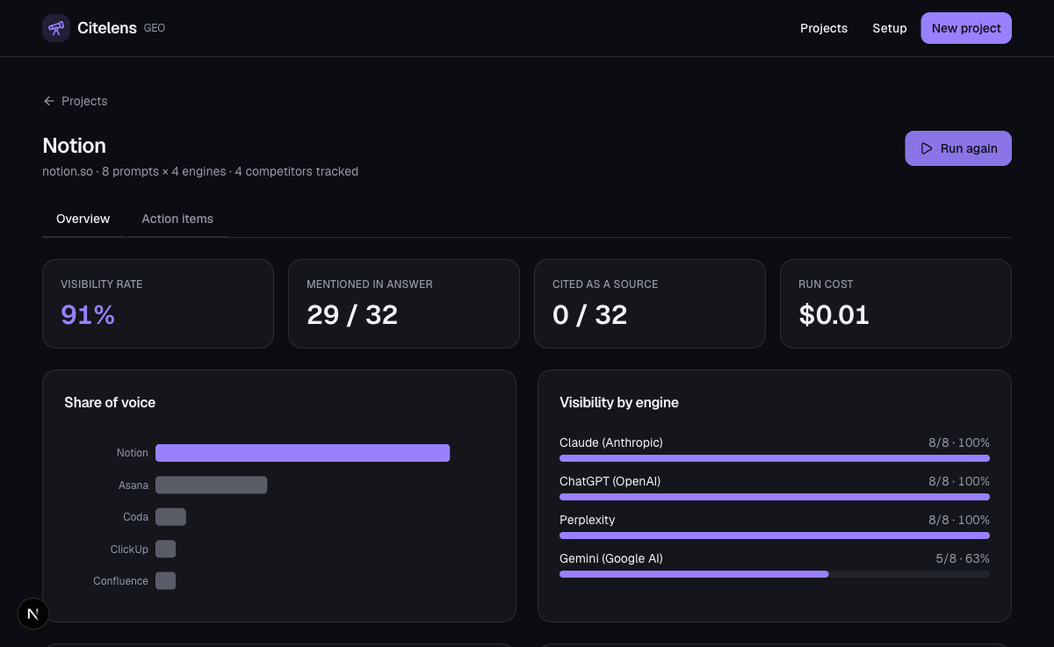Click the play icon in Run again
The width and height of the screenshot is (1054, 647).
(927, 148)
